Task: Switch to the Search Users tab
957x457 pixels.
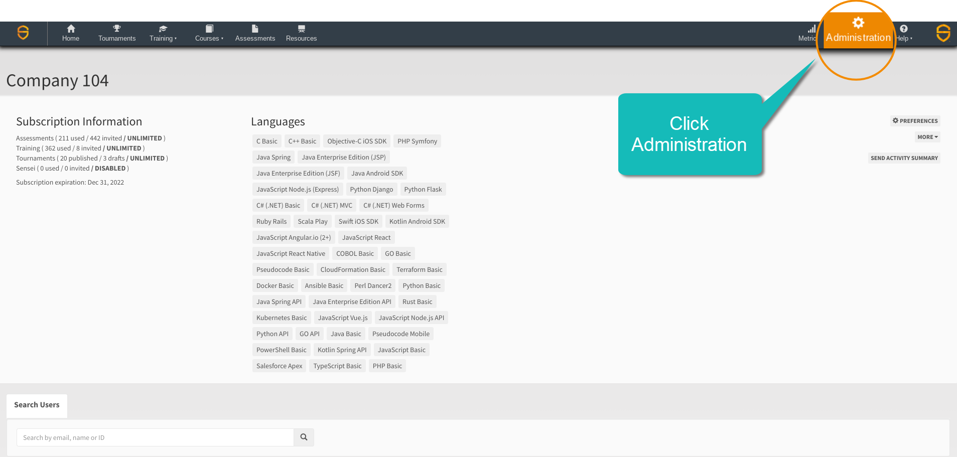Action: point(37,405)
